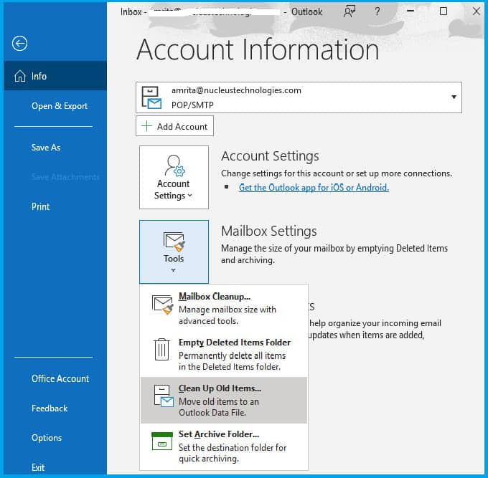Click the feedback person icon in the title bar

349,11
